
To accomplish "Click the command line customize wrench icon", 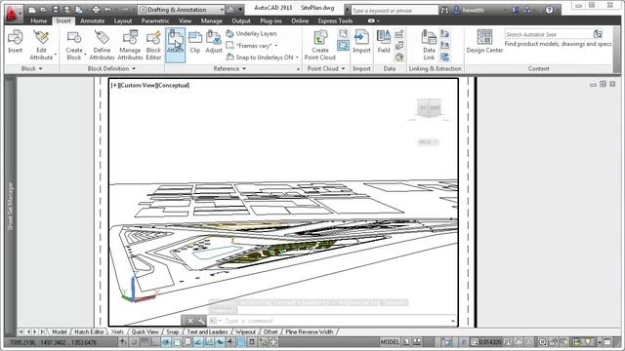I will coord(202,321).
